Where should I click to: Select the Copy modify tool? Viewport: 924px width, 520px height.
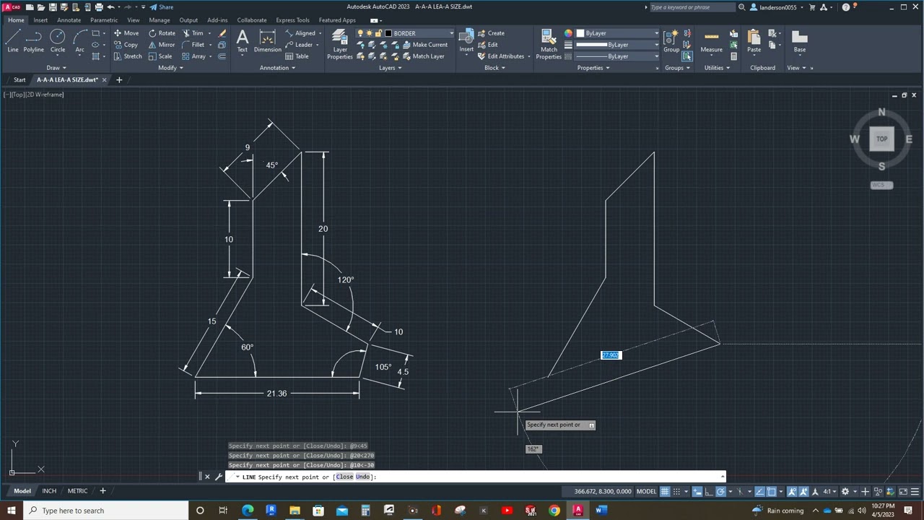[126, 45]
